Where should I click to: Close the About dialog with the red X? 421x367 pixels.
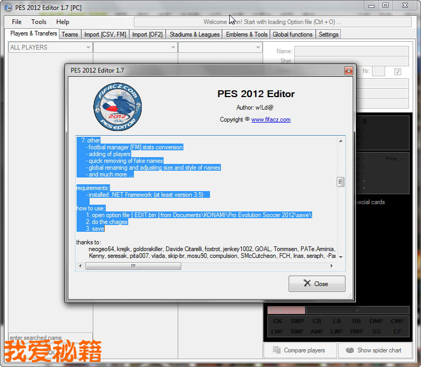tap(349, 70)
